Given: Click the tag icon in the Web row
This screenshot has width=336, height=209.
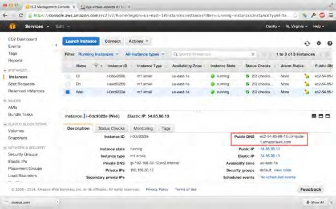Looking at the screenshot, I should tap(307, 92).
